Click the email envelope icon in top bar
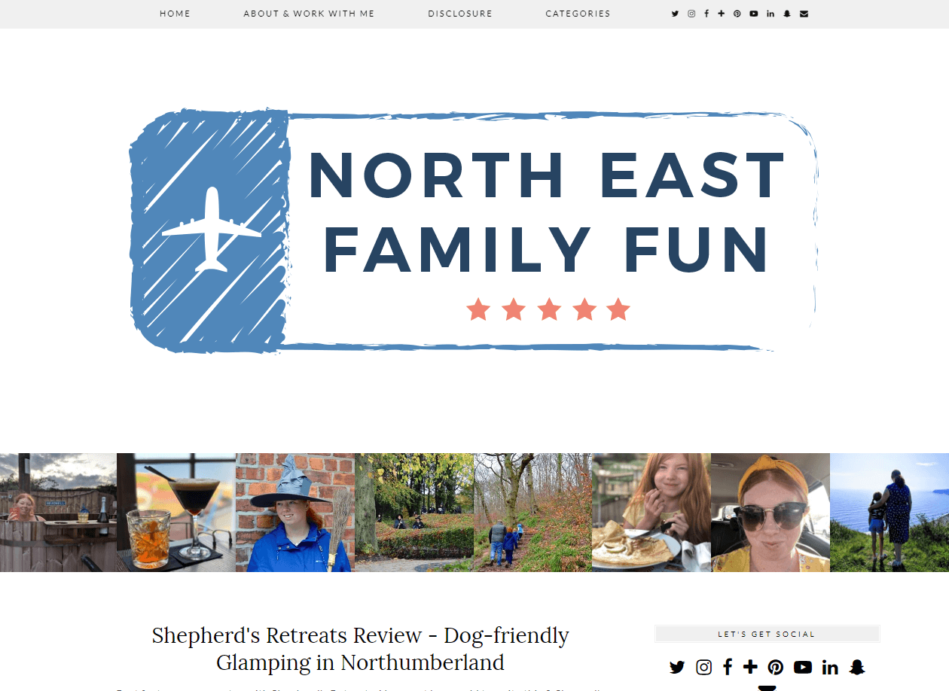 point(804,14)
